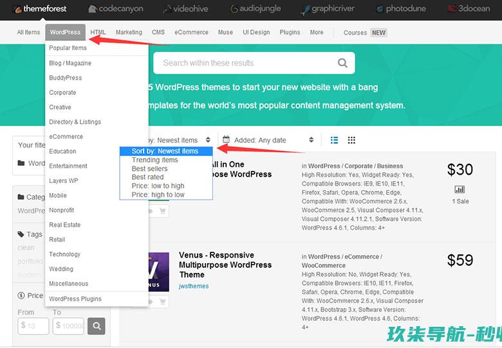Open the 3docean marketplace link
The width and height of the screenshot is (502, 348).
[x=469, y=9]
